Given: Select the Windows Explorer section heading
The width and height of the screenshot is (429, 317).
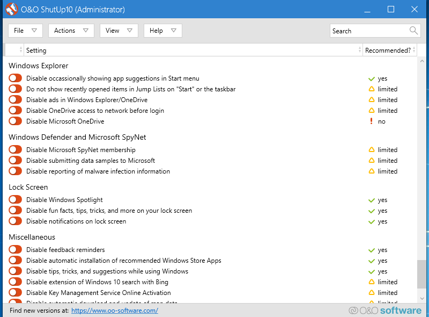Looking at the screenshot, I should pyautogui.click(x=38, y=66).
